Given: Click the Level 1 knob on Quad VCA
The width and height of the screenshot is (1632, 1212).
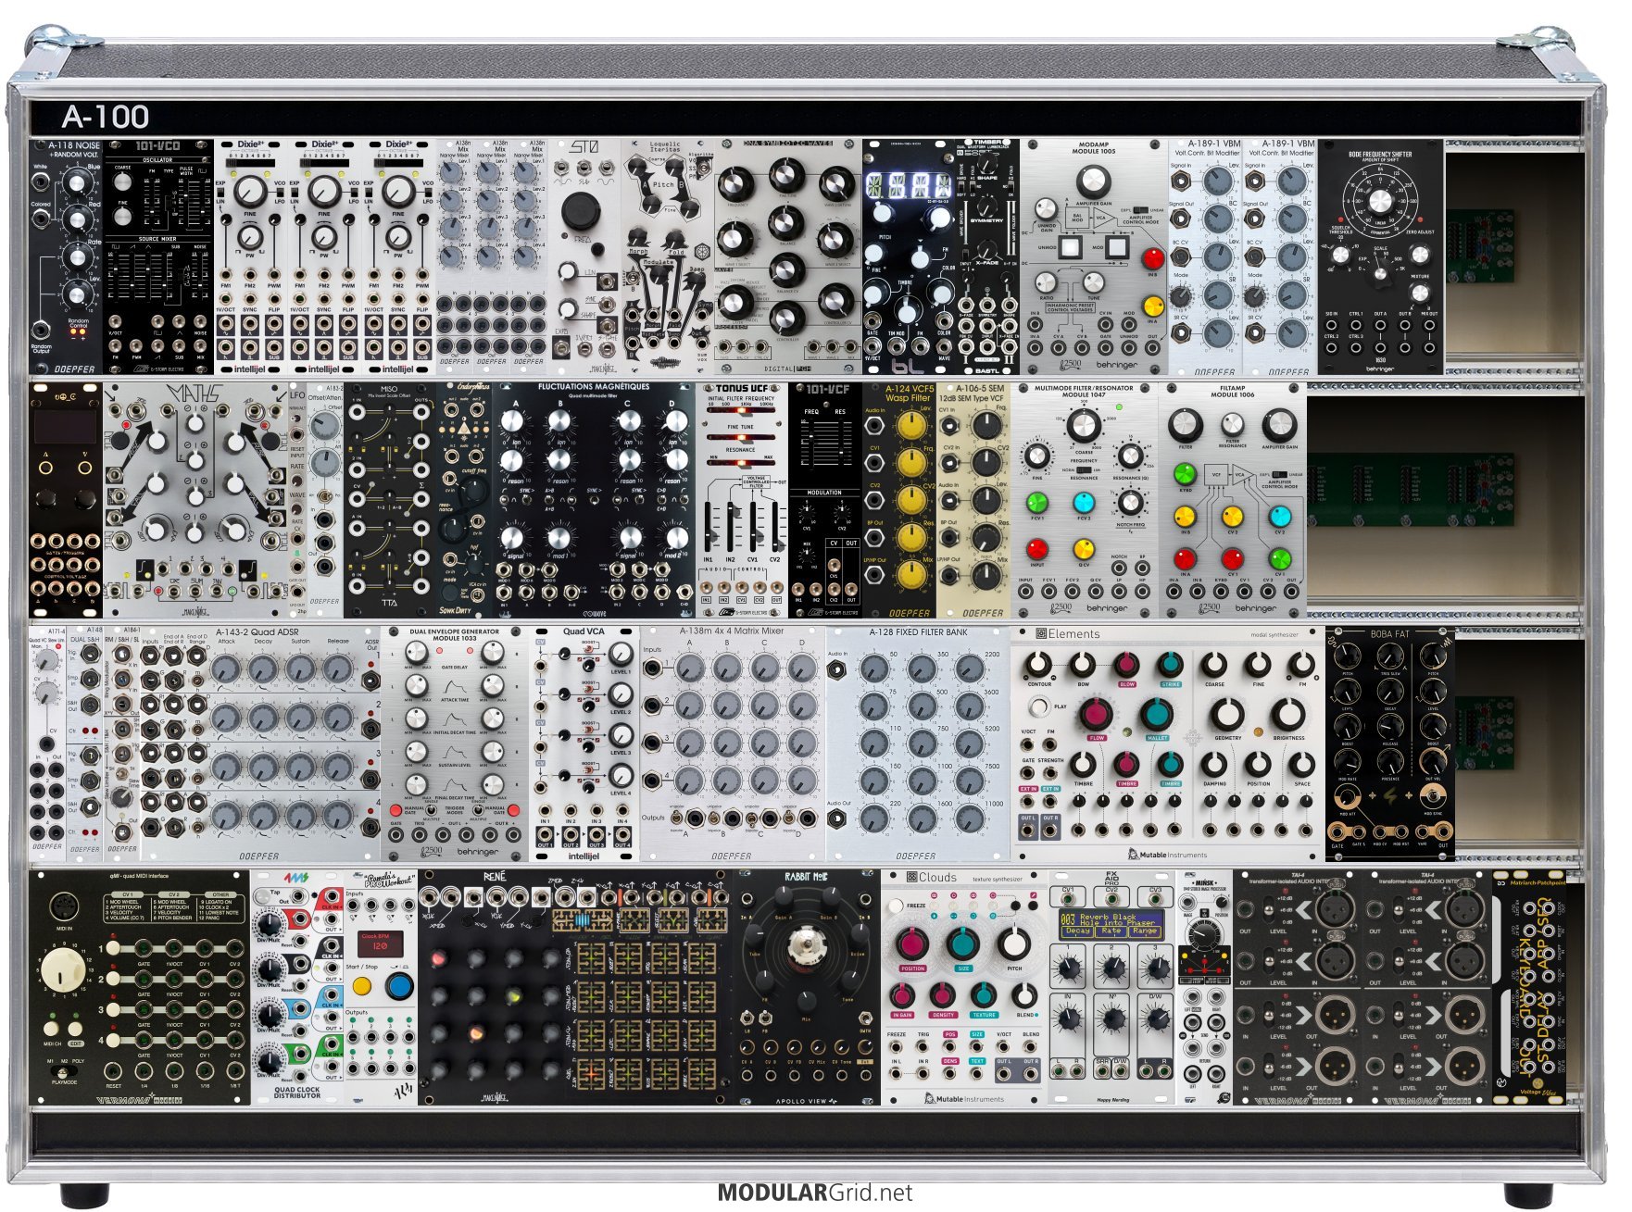Looking at the screenshot, I should point(621,654).
